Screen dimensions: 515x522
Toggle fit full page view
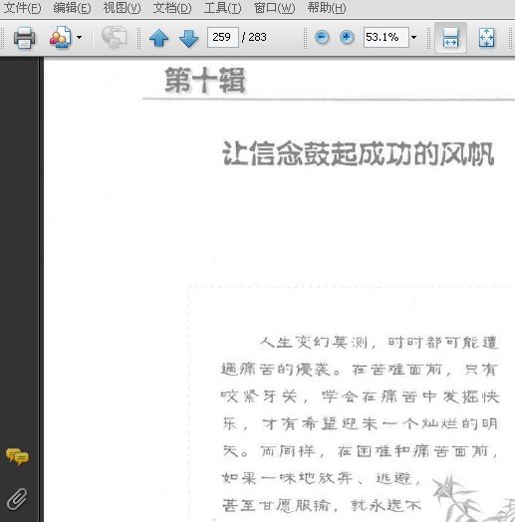(486, 37)
